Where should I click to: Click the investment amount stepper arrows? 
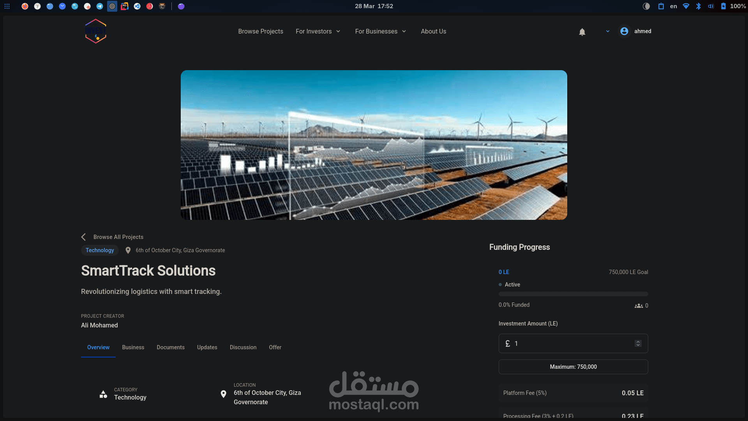pyautogui.click(x=638, y=343)
